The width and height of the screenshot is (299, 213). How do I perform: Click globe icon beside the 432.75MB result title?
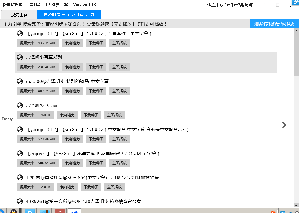coord(20,34)
